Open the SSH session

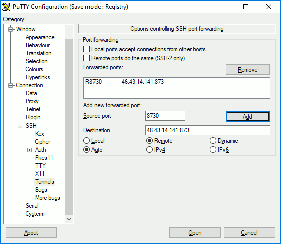click(195, 233)
